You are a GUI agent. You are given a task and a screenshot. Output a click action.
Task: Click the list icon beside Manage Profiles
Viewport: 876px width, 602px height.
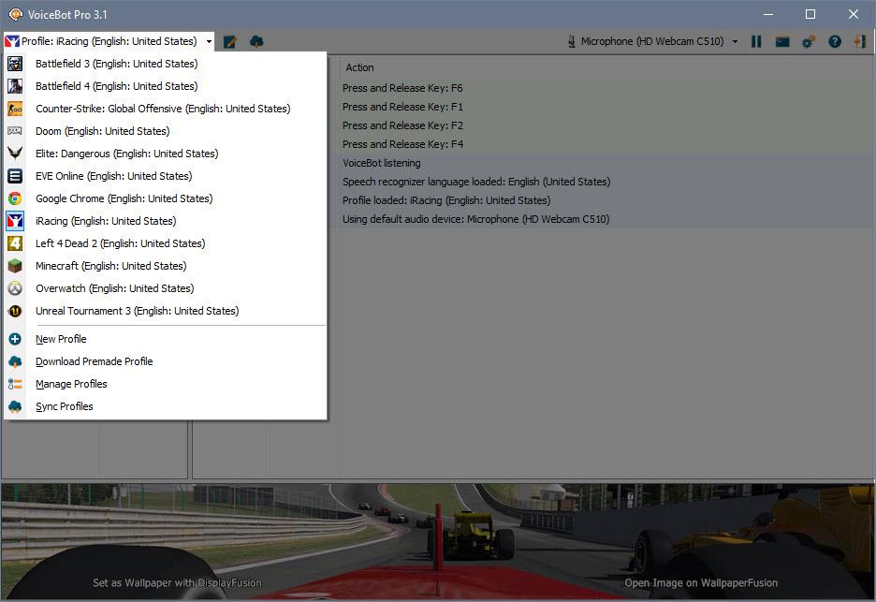(15, 384)
